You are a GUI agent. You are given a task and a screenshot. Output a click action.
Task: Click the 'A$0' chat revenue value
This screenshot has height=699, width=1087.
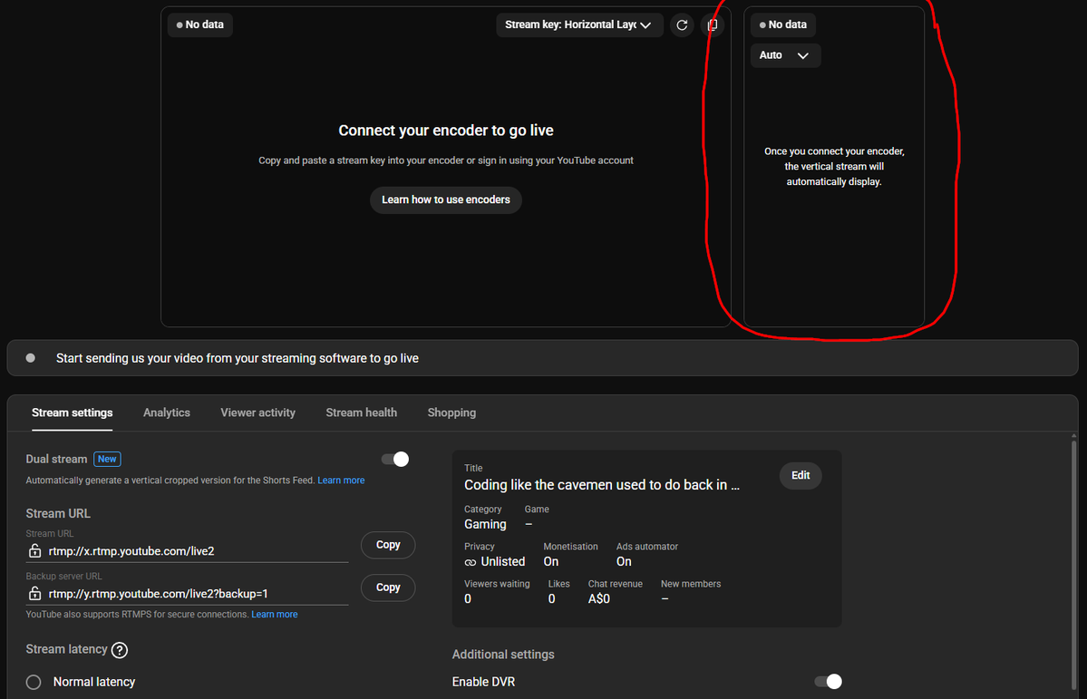click(599, 599)
